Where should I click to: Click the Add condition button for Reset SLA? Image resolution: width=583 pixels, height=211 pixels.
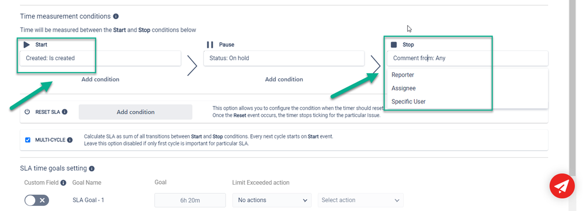[x=136, y=112]
